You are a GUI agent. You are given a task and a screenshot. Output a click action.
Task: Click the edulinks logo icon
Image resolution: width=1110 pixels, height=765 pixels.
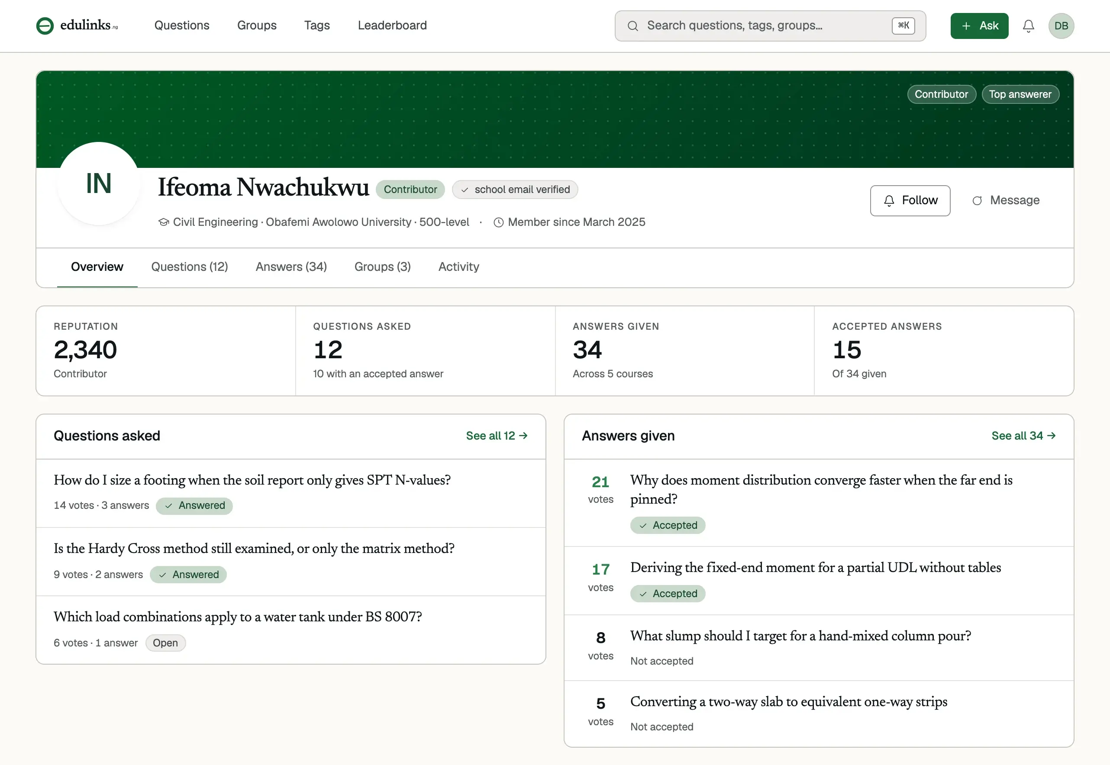point(45,26)
